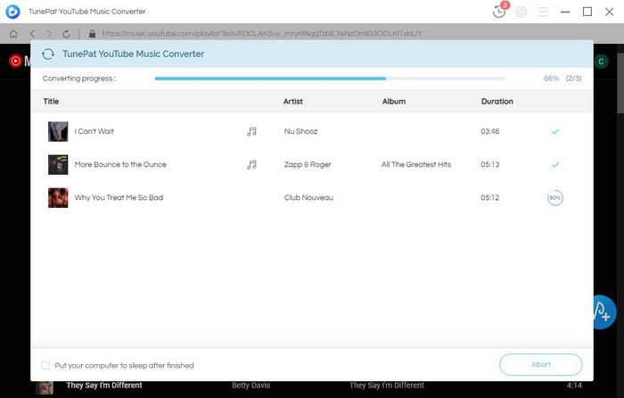
Task: Click artist Zapp & Roger
Action: [x=308, y=164]
